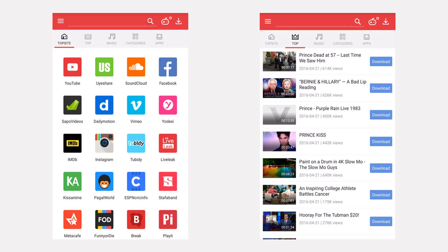Open the Playit site icon
The image size is (448, 252).
click(x=168, y=219)
